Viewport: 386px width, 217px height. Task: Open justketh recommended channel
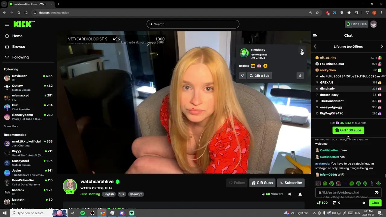28,202
